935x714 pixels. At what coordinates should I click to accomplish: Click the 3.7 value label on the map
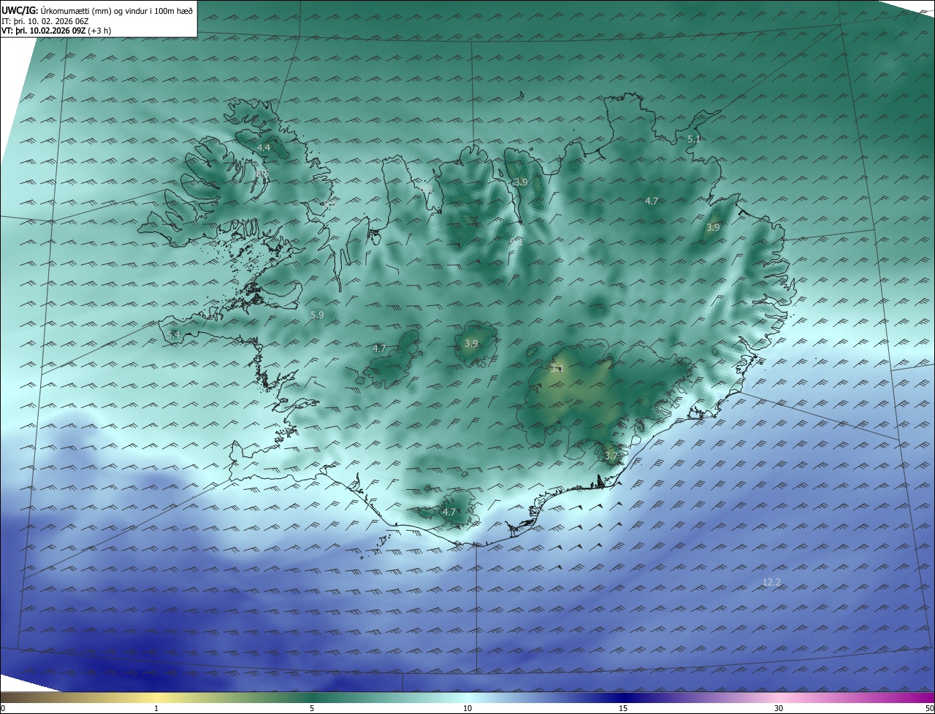[611, 456]
